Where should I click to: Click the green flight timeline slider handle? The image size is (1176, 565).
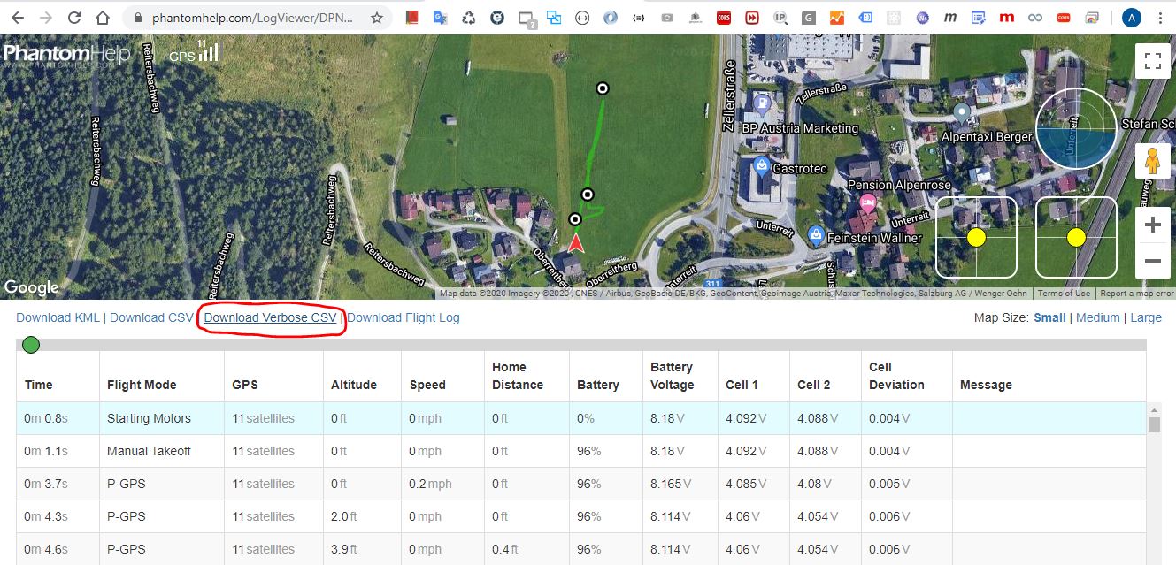pyautogui.click(x=31, y=345)
